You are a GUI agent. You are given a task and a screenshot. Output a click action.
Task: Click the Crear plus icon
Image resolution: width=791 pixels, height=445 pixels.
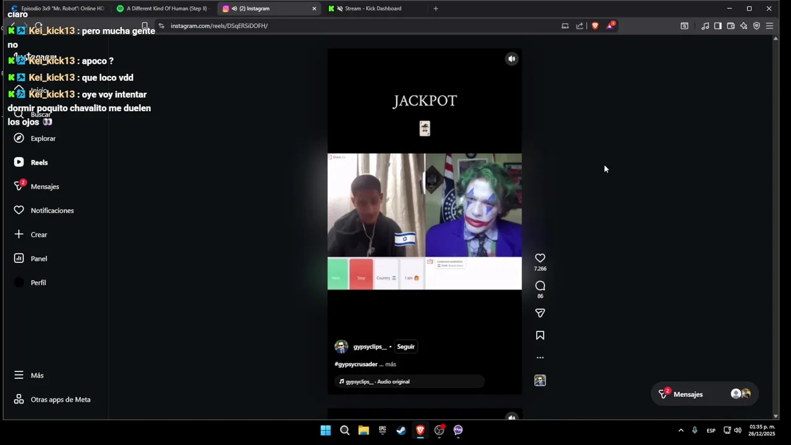point(19,235)
